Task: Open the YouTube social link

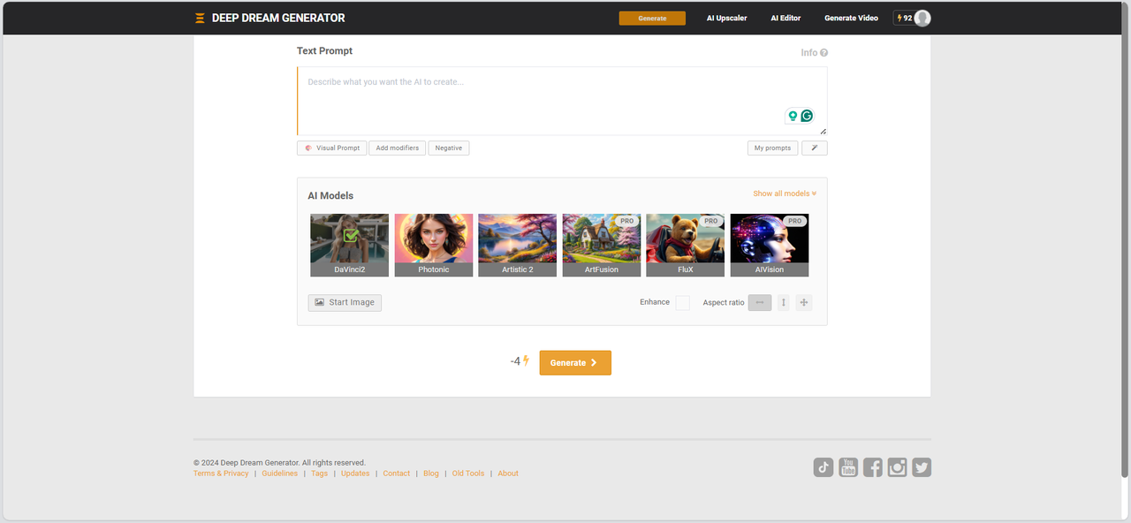Action: click(848, 467)
